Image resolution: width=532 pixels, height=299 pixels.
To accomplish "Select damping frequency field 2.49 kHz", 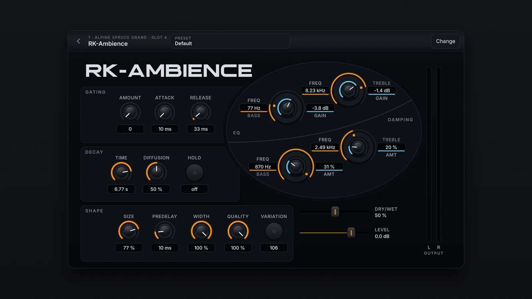I will click(x=325, y=147).
